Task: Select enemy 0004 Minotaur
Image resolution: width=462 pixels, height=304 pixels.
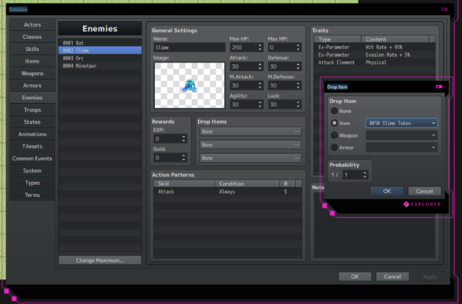Action: [100, 66]
